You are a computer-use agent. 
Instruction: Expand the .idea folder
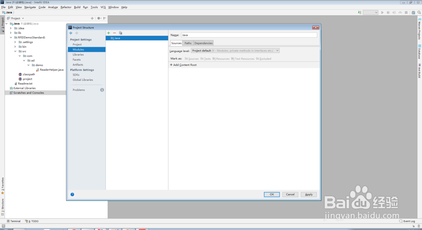pyautogui.click(x=11, y=28)
